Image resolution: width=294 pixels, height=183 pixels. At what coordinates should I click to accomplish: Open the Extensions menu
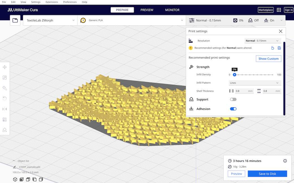[x=52, y=2]
